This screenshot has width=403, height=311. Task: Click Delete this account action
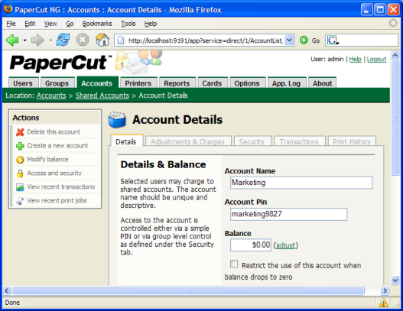click(x=54, y=131)
